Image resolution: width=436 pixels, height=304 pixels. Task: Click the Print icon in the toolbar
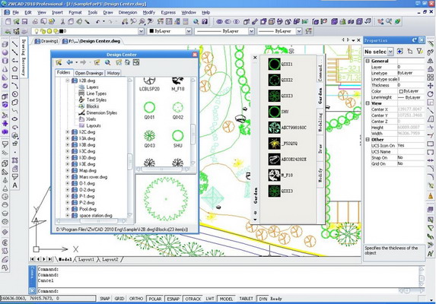coord(35,21)
